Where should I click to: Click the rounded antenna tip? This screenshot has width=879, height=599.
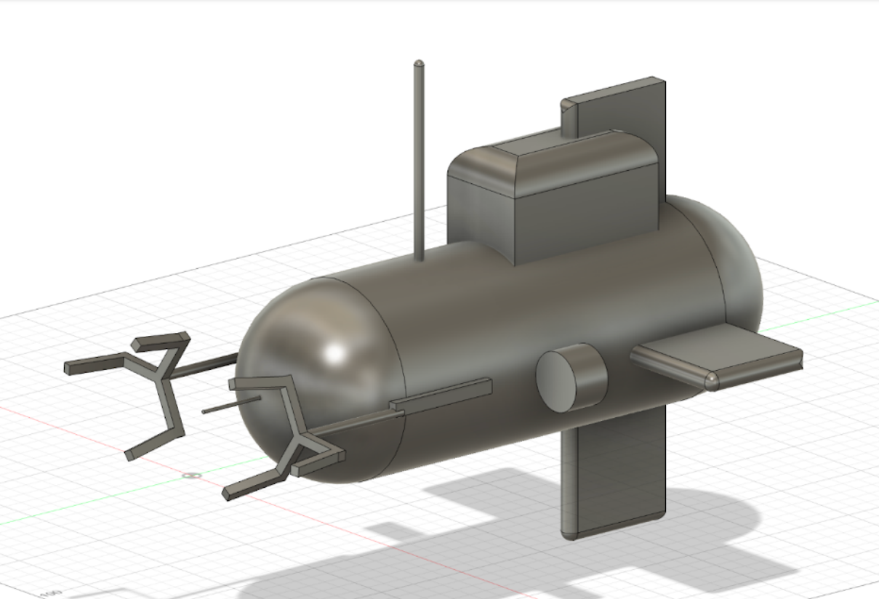(419, 64)
